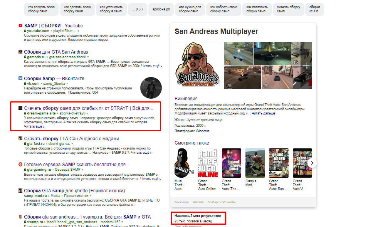383x227 pixels.
Task: Click the gta-fast.ru favicon beside Скачать сборку ГТА Сан Андреас с модами
Action: (20, 138)
